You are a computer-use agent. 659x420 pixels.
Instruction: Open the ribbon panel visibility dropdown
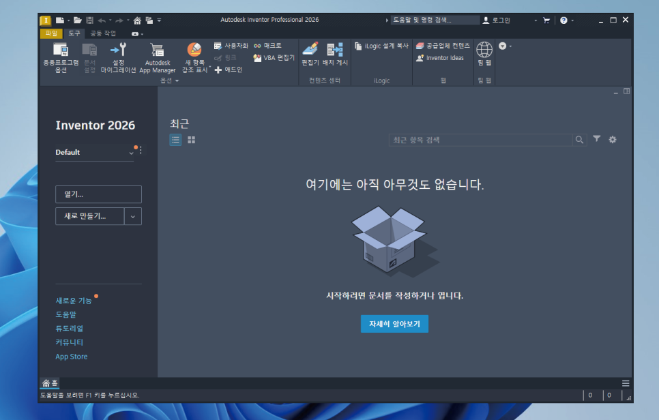[x=505, y=46]
